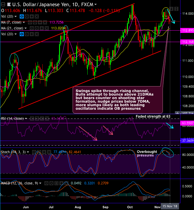Screen dimensions: 194x210
Task: Remove Stoch (14, 3, 3) with the X icon
Action: click(x=49, y=152)
